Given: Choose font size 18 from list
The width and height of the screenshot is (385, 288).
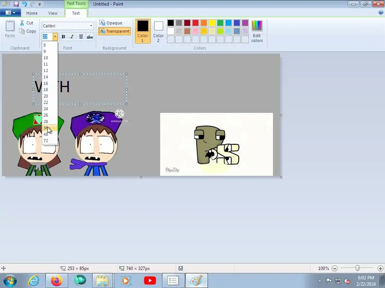Looking at the screenshot, I should pyautogui.click(x=50, y=90).
